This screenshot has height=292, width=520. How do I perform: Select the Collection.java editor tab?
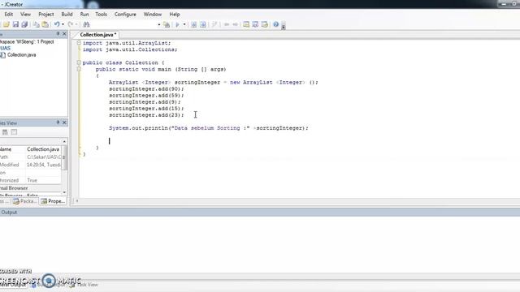coord(97,34)
